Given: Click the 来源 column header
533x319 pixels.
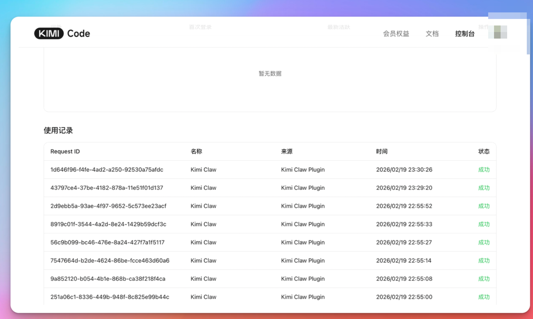Looking at the screenshot, I should (286, 152).
